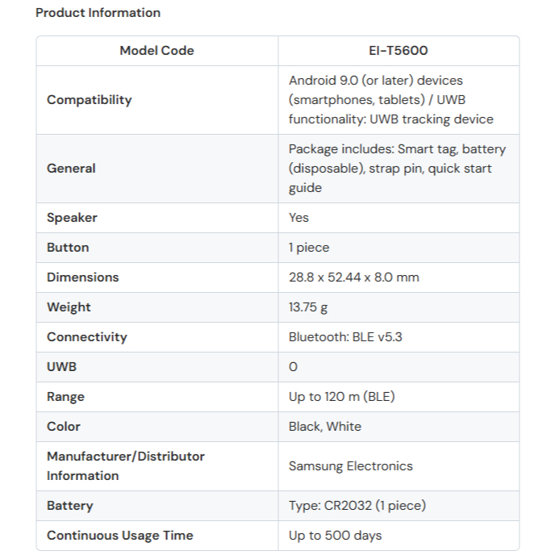This screenshot has height=555, width=555.
Task: Select the Connectivity row label
Action: (86, 337)
